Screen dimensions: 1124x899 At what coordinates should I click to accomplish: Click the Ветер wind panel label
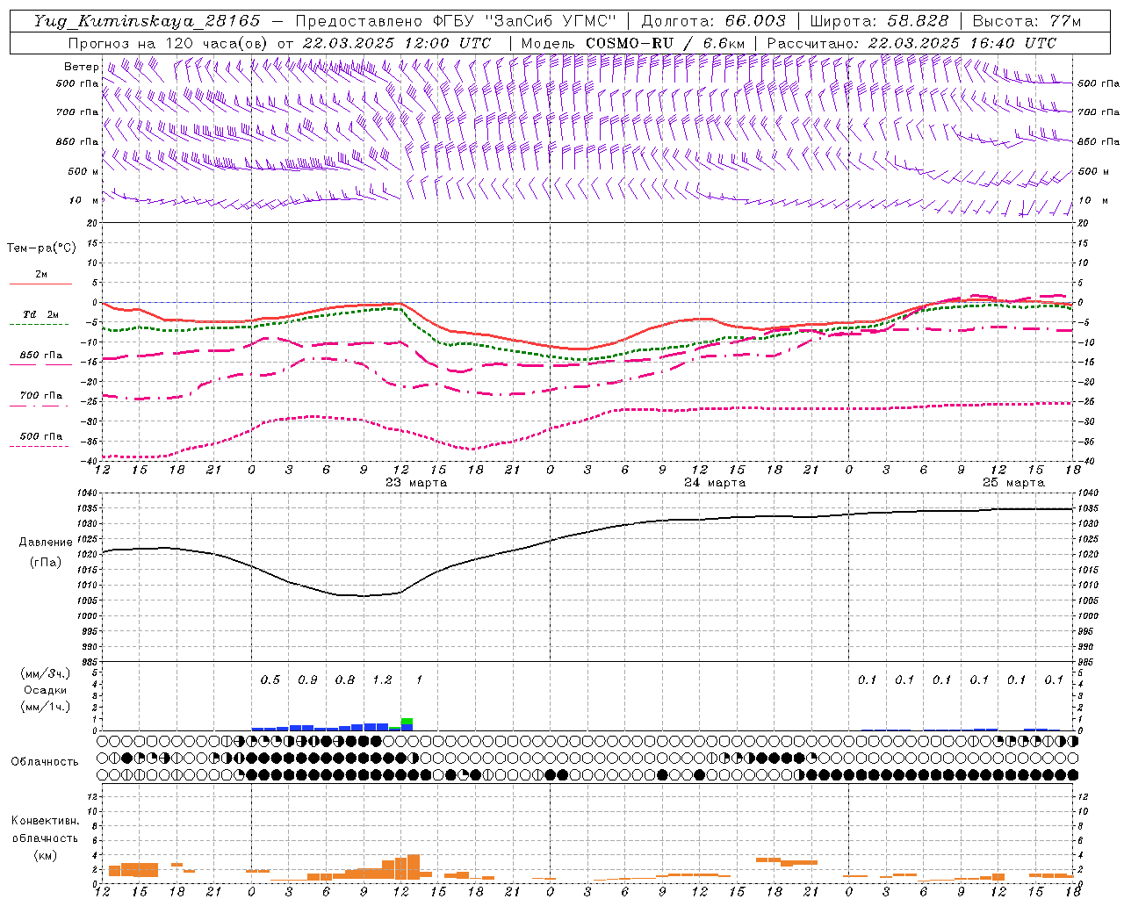81,67
